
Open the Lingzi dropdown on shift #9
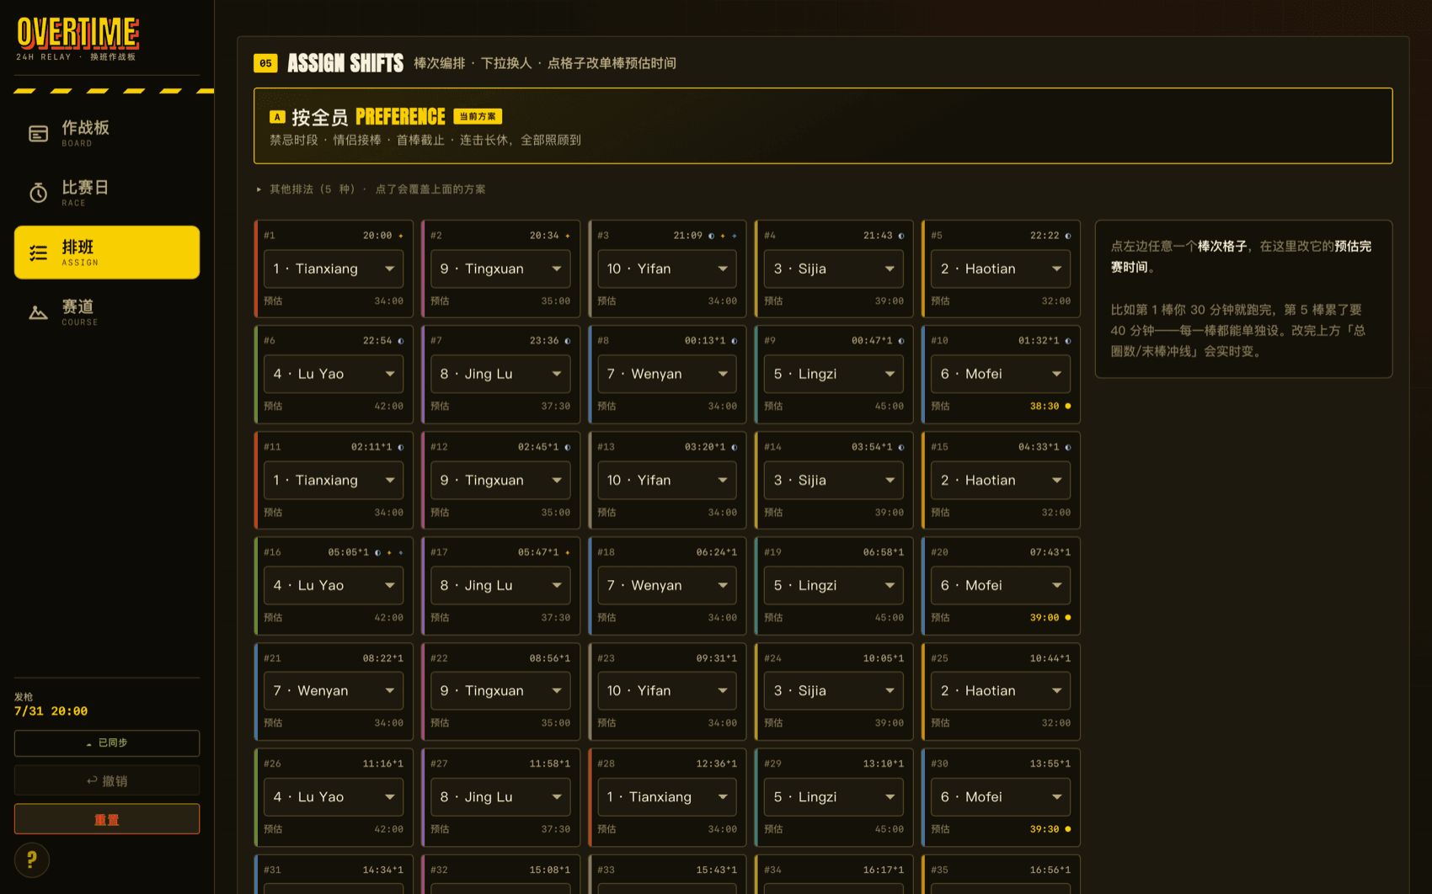point(834,374)
